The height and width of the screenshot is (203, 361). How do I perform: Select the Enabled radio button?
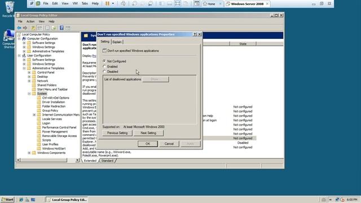(x=104, y=67)
